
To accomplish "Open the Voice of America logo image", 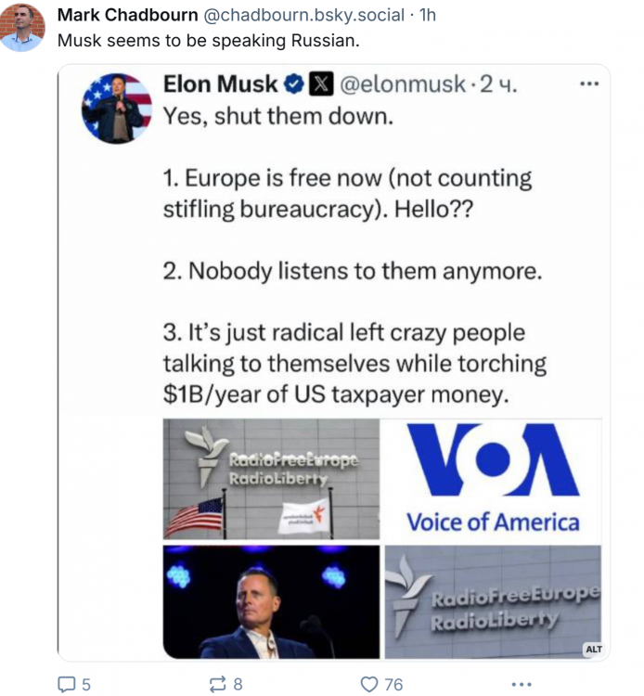I will coord(493,479).
